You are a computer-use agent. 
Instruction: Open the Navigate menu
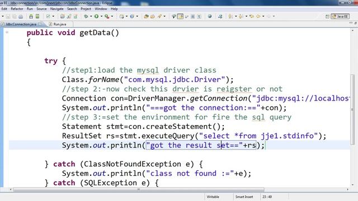(x=57, y=9)
